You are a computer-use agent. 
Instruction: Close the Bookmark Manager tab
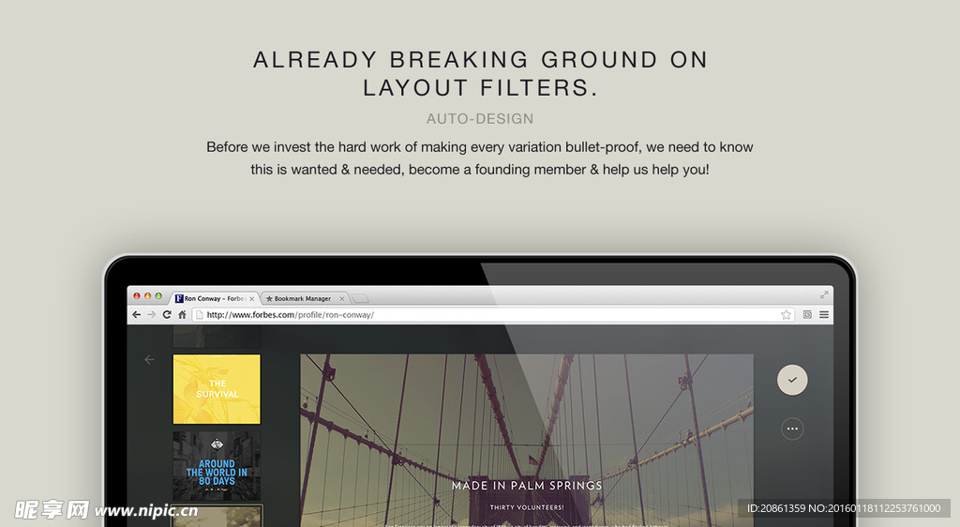[341, 299]
